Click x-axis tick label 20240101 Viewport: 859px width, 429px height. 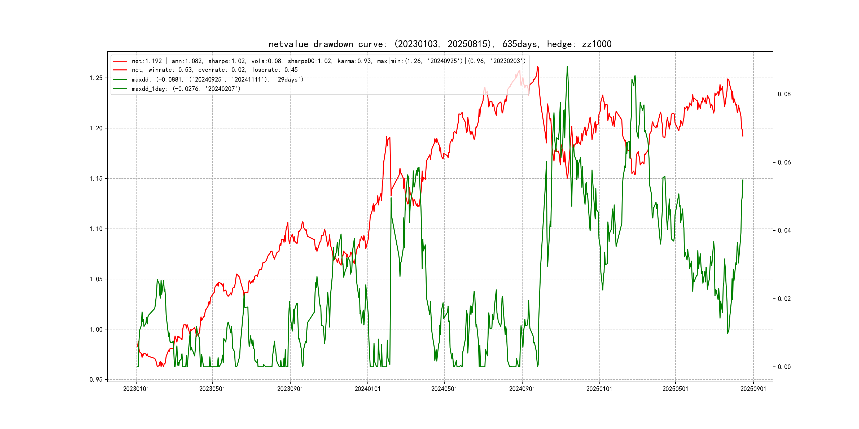tap(367, 389)
